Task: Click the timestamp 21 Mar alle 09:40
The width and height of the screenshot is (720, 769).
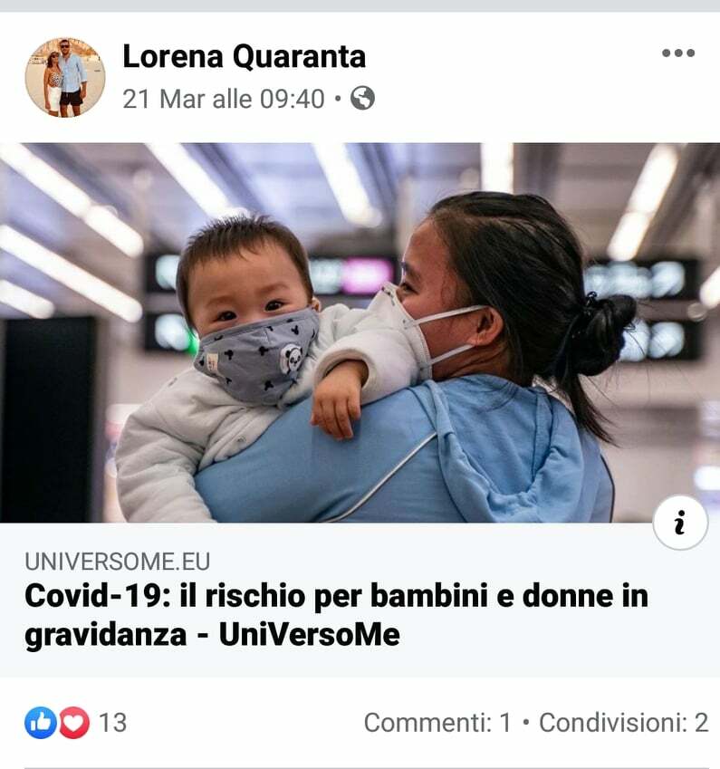Action: (x=224, y=99)
